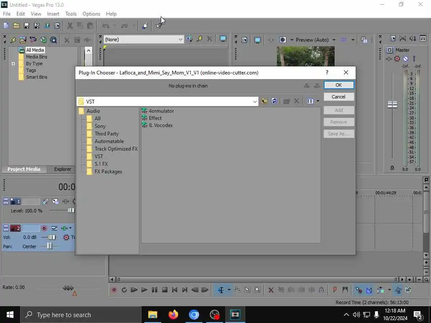Switch to the Explorer tab
431x323 pixels.
pyautogui.click(x=62, y=169)
